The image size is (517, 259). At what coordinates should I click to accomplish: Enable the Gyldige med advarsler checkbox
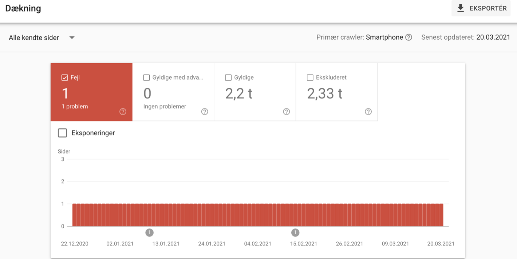tap(146, 77)
